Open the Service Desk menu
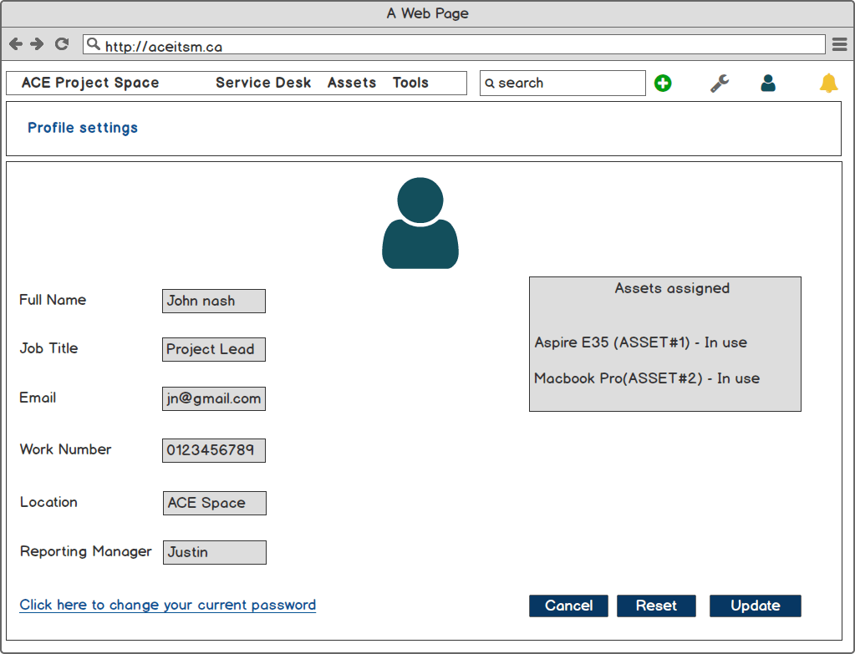 [x=263, y=83]
